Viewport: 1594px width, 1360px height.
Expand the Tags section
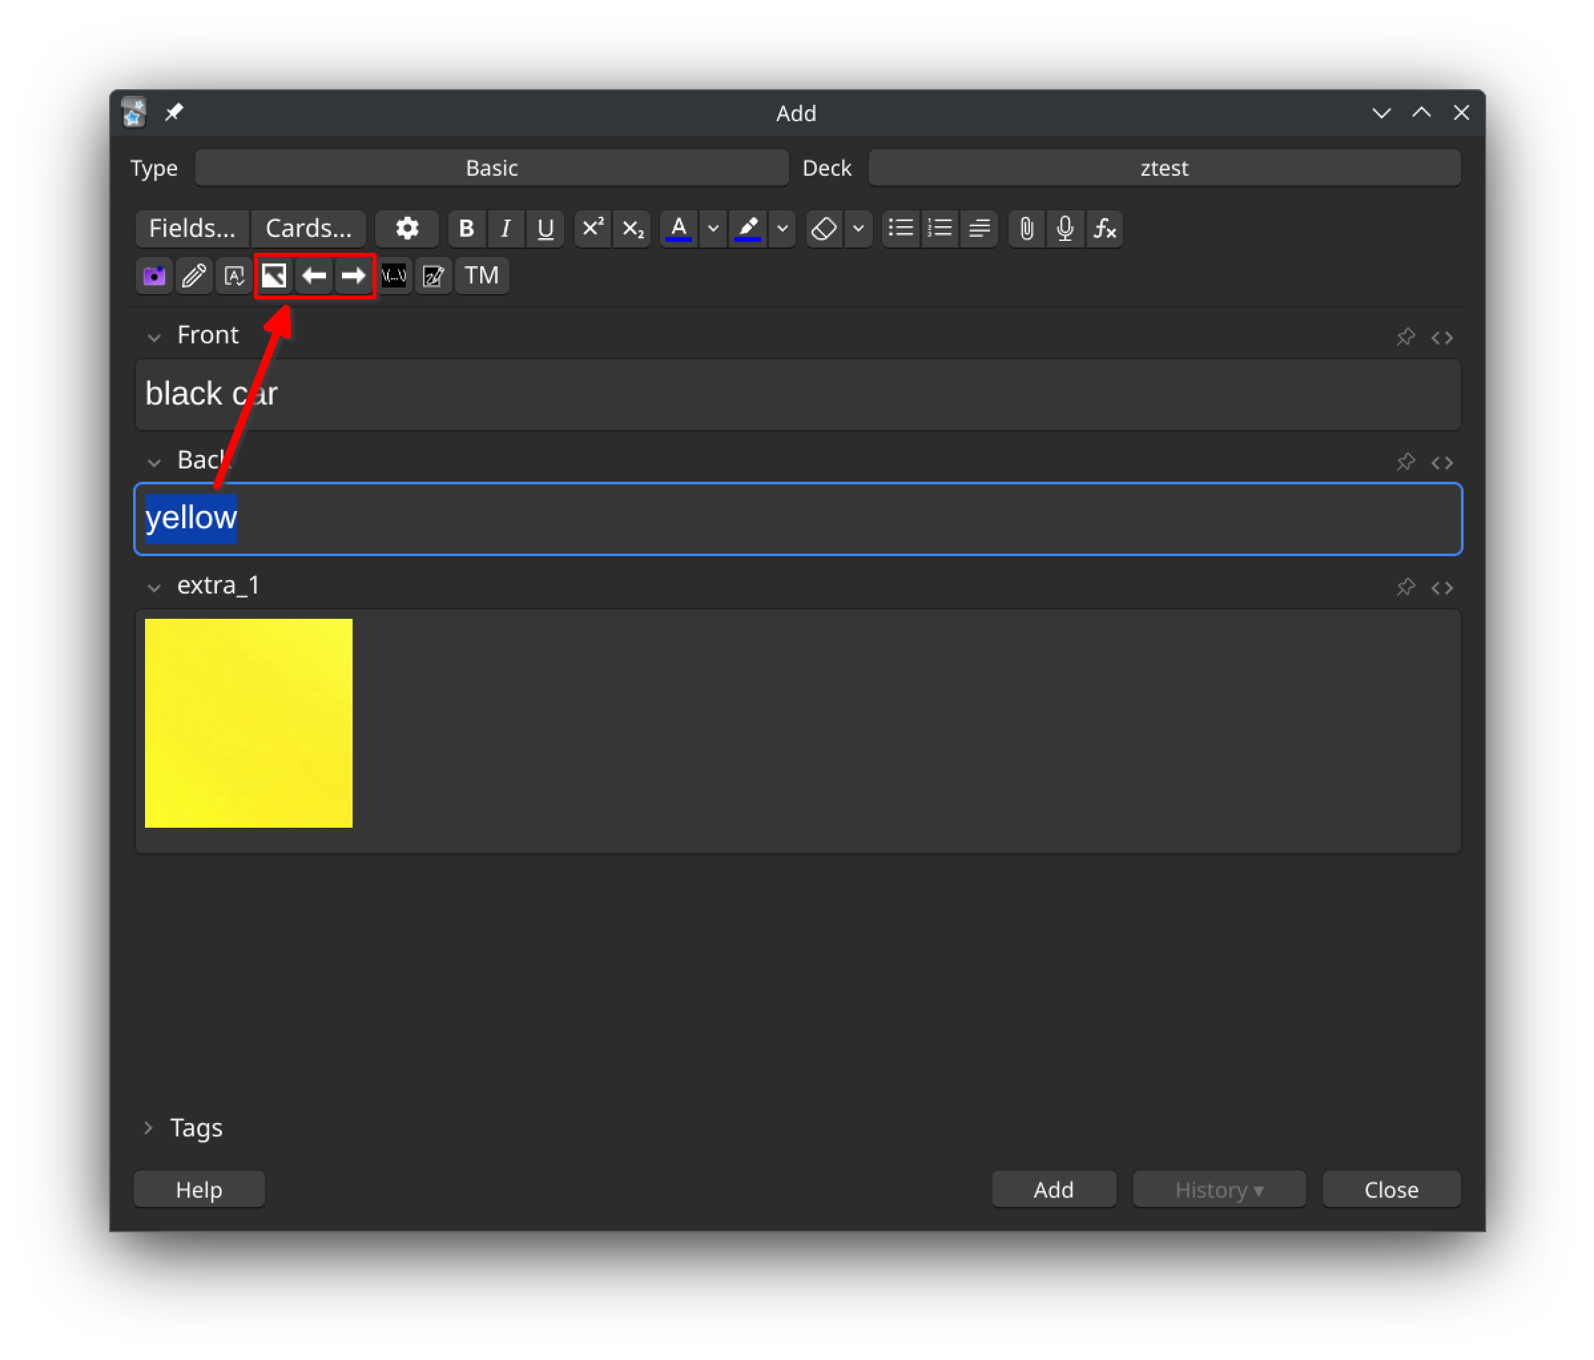[148, 1128]
